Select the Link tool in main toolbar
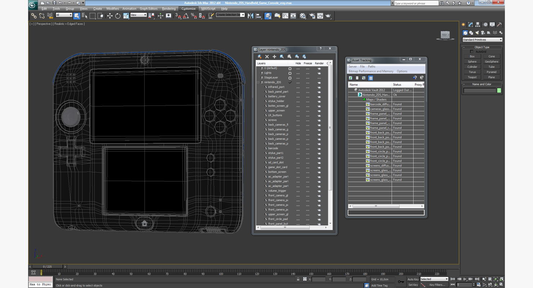This screenshot has width=533, height=288. pyautogui.click(x=33, y=16)
